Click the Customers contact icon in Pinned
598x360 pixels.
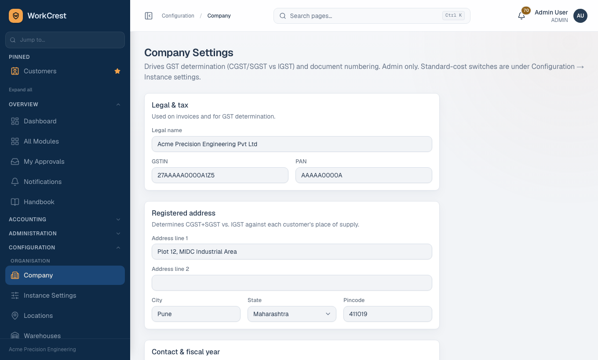[15, 71]
